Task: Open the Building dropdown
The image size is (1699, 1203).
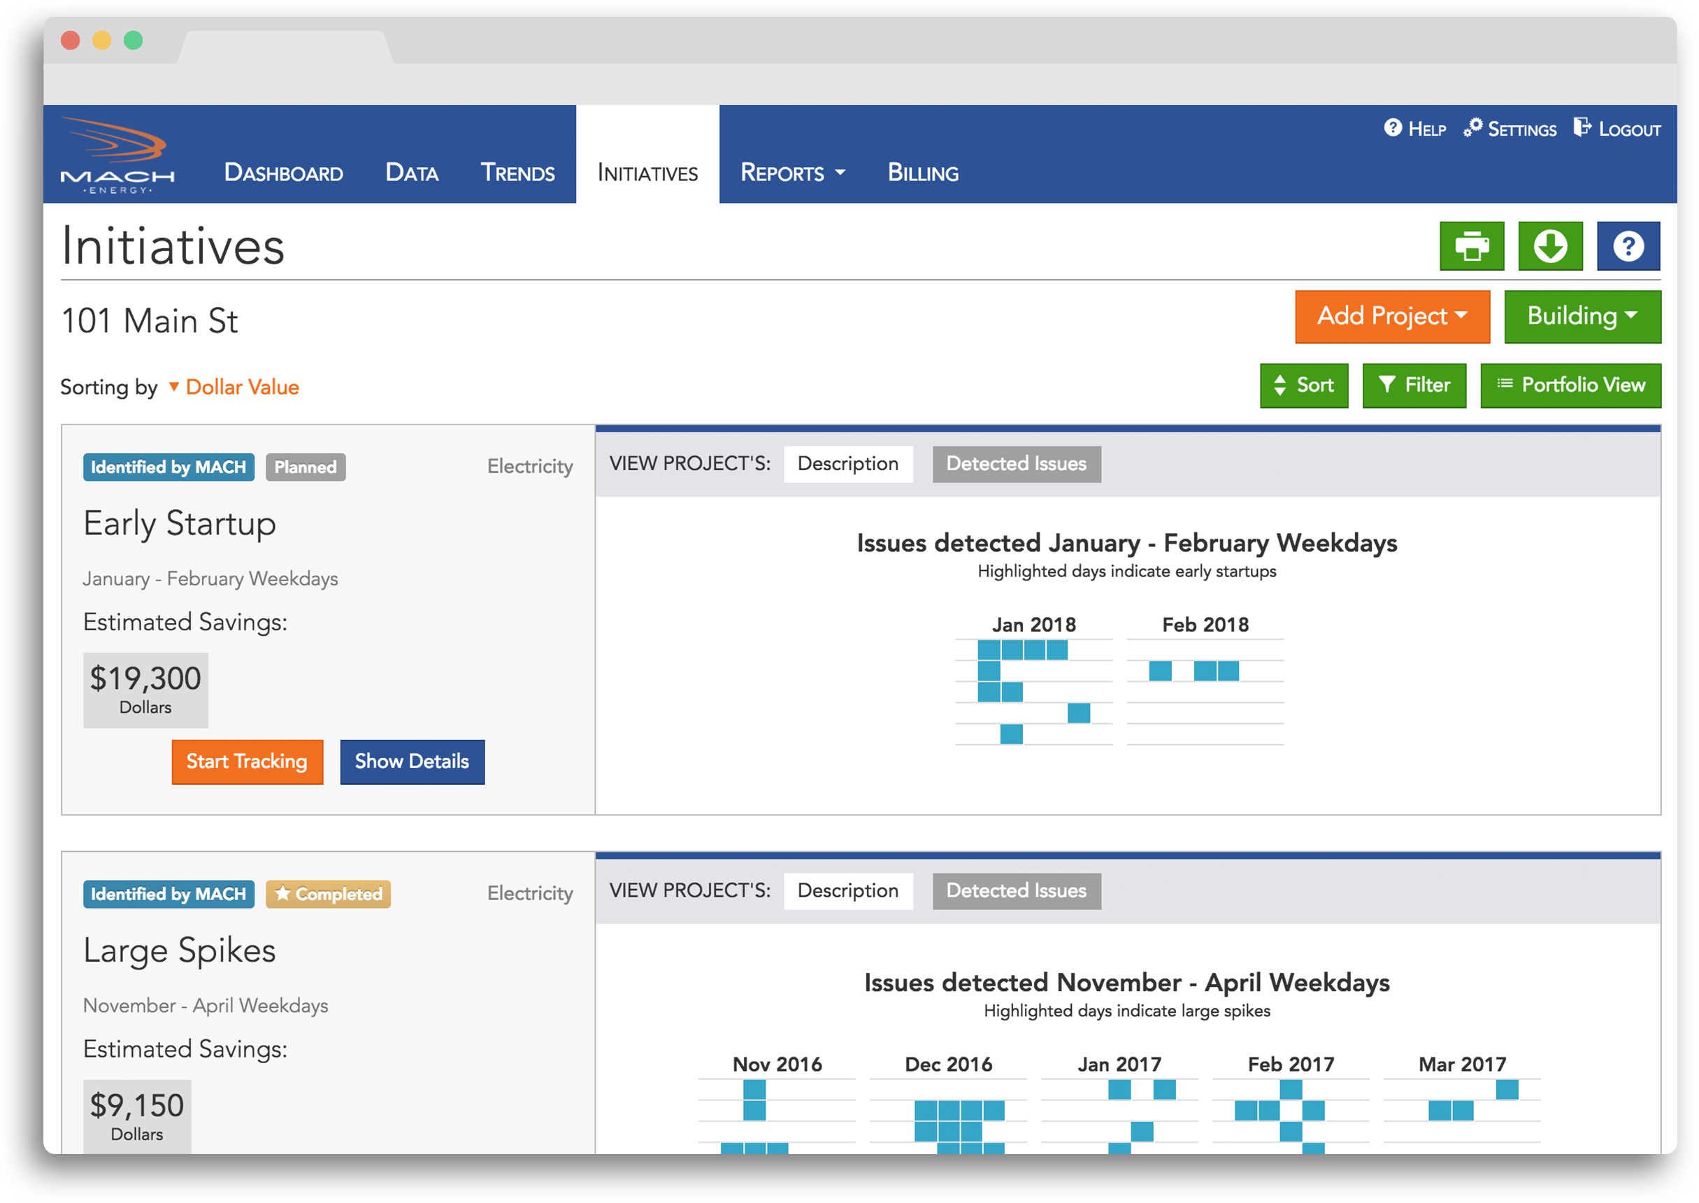Action: (x=1582, y=316)
